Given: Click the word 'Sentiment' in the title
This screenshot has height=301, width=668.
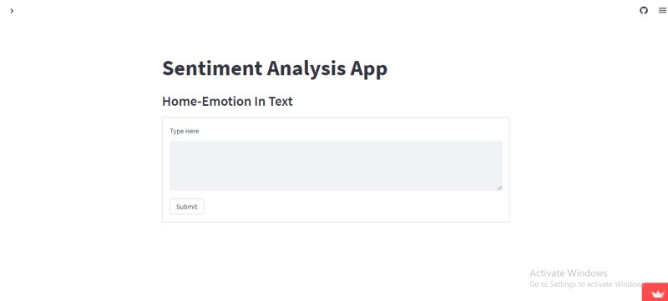Looking at the screenshot, I should point(212,68).
